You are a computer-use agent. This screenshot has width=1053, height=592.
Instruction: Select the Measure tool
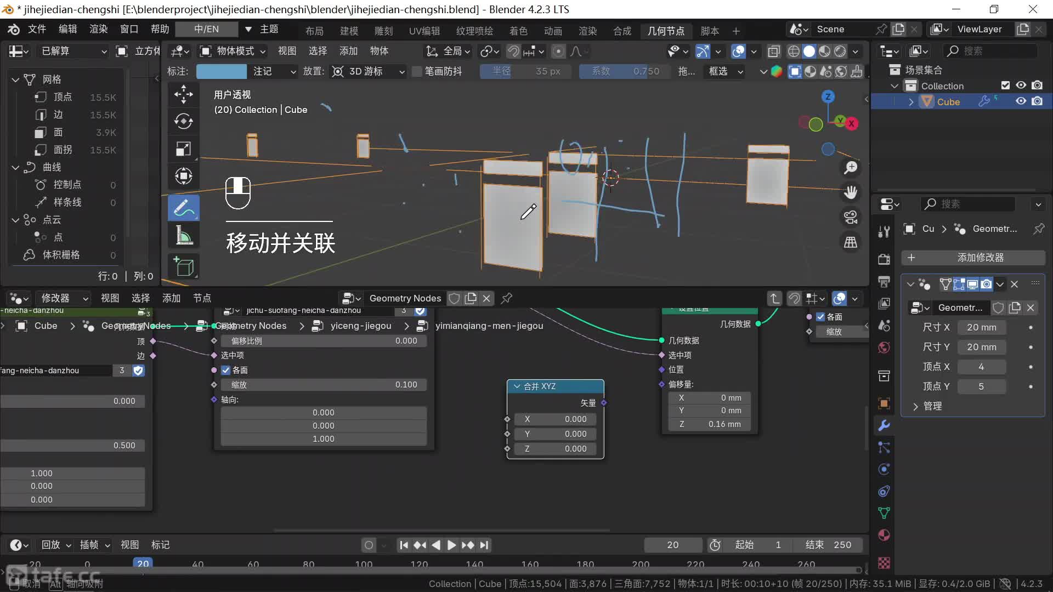click(183, 236)
